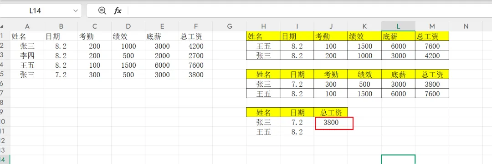The height and width of the screenshot is (164, 492).
Task: Click cell I11 with value 8.2
Action: 297,132
